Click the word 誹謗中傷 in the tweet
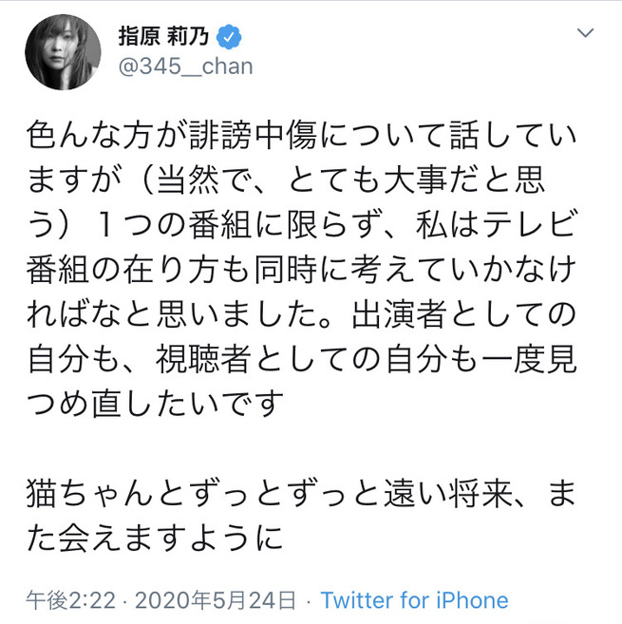 pyautogui.click(x=254, y=136)
